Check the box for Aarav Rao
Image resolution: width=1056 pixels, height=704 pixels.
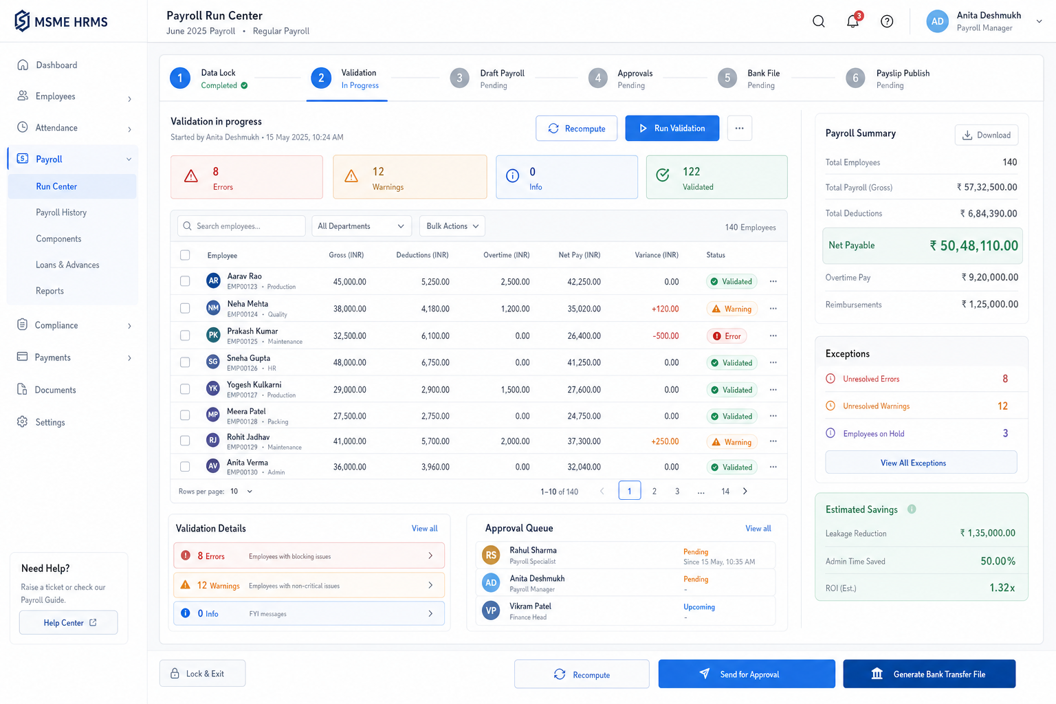(x=185, y=281)
